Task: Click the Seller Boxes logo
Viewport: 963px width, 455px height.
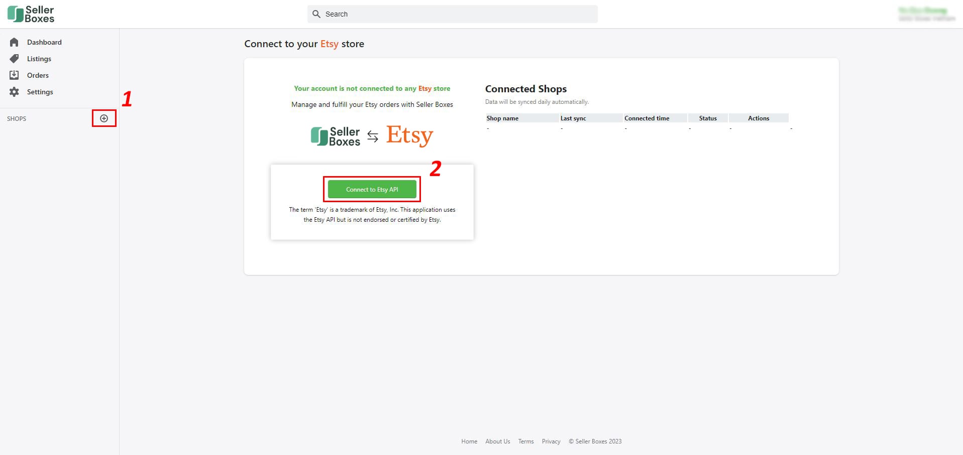Action: (31, 14)
